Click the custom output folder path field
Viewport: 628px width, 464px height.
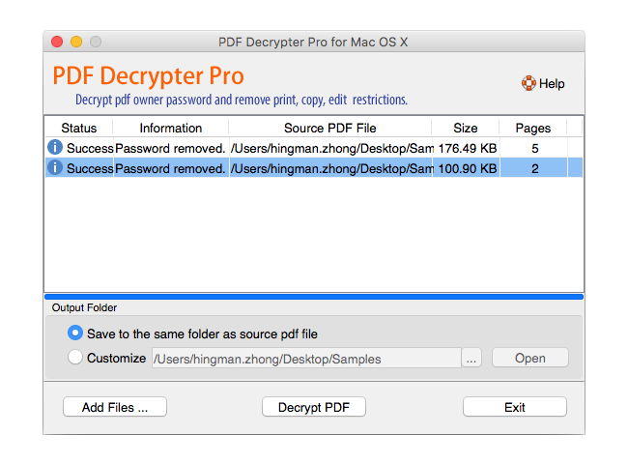pos(306,359)
